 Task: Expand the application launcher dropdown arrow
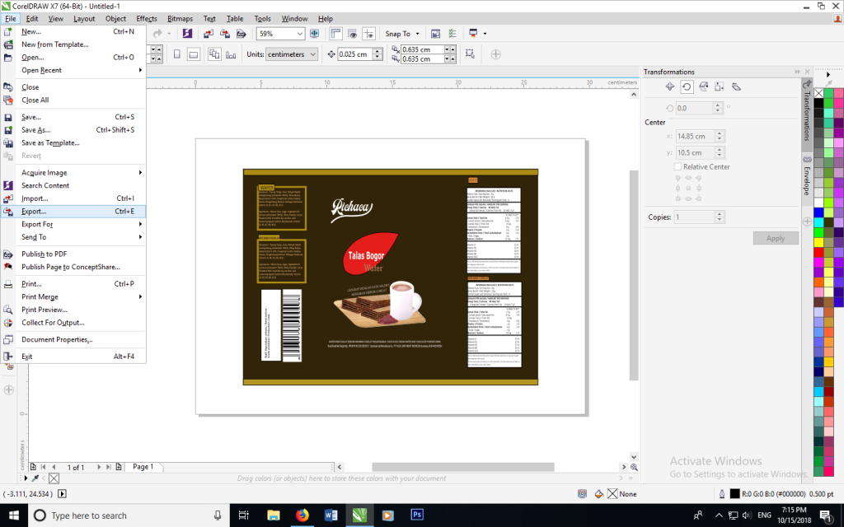click(485, 33)
